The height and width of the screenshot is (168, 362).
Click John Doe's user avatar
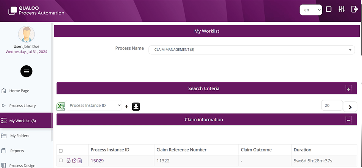tap(27, 34)
